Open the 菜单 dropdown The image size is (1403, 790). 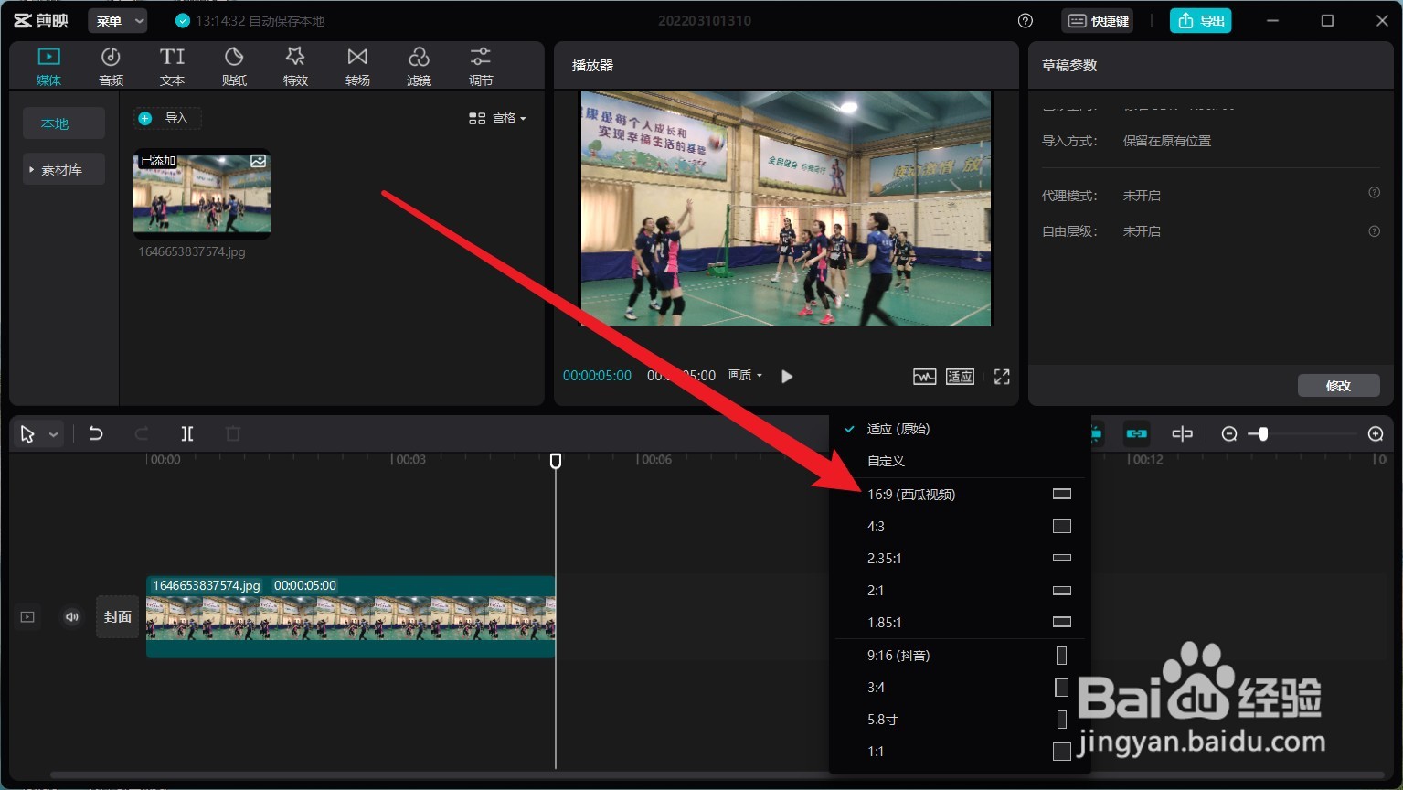[x=117, y=20]
